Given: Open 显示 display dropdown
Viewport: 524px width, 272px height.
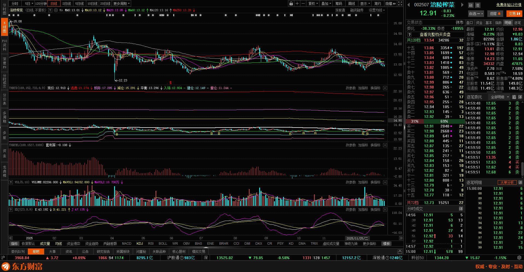Looking at the screenshot, I should [x=365, y=4].
